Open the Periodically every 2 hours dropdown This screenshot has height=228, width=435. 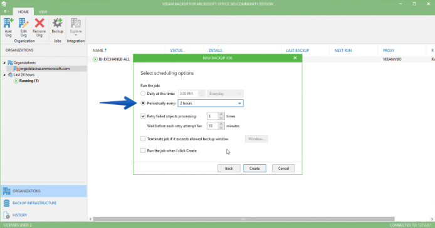tap(211, 103)
